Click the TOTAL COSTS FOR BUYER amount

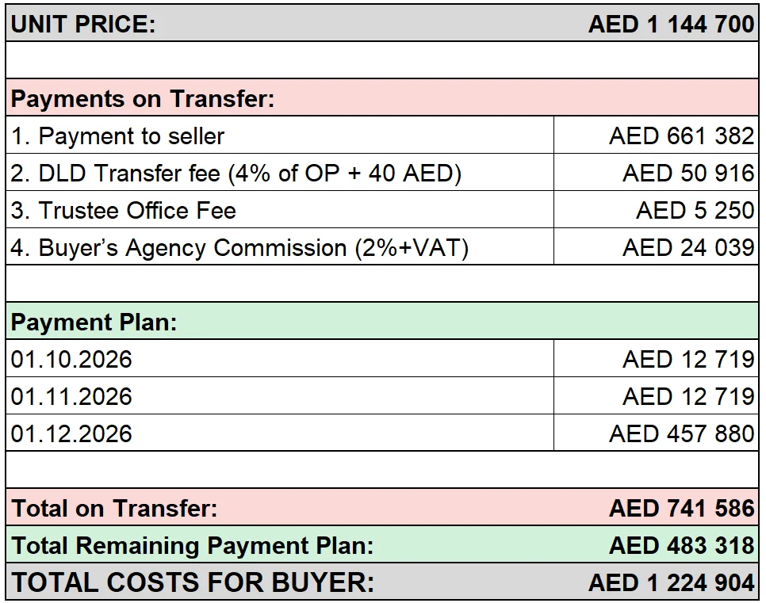672,582
